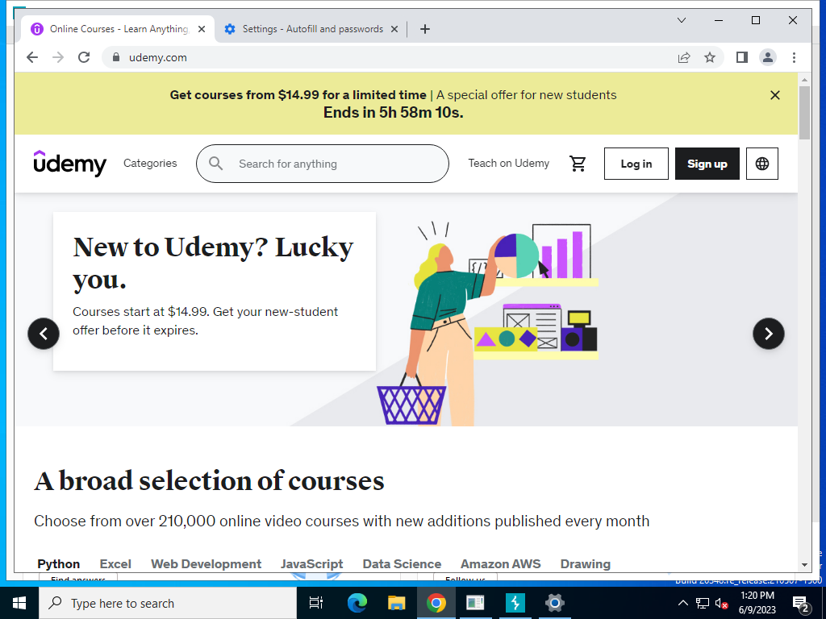Click the Search for anything field
826x619 pixels.
[x=323, y=164]
